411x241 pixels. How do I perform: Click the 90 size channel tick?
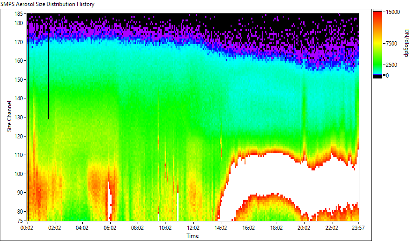(20, 193)
